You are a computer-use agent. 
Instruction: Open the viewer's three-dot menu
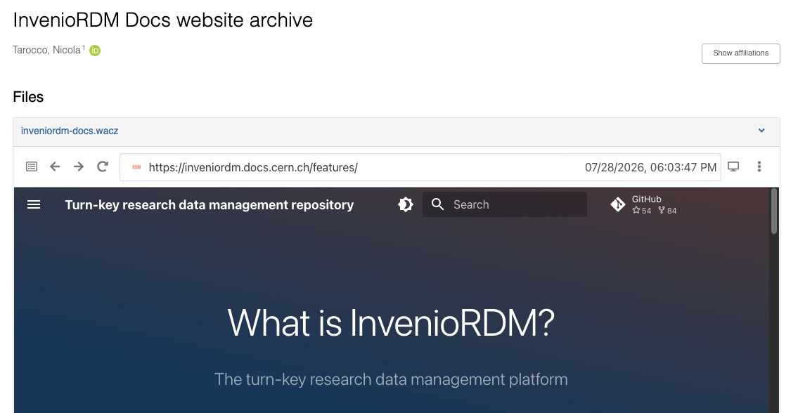tap(759, 166)
